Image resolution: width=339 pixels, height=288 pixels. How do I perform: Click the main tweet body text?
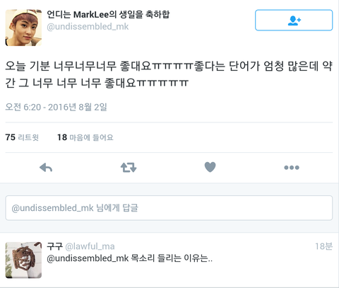[169, 74]
